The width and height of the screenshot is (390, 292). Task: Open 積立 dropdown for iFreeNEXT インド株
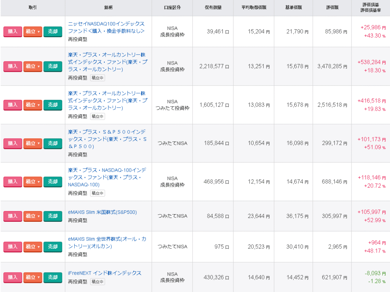click(x=33, y=278)
